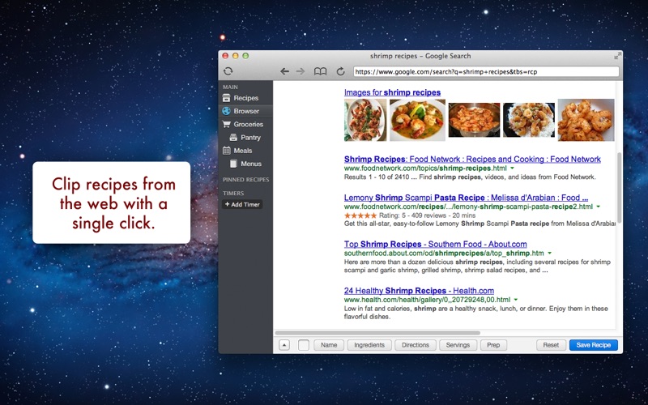Image resolution: width=648 pixels, height=405 pixels.
Task: Click the Prep clip button
Action: (x=493, y=345)
